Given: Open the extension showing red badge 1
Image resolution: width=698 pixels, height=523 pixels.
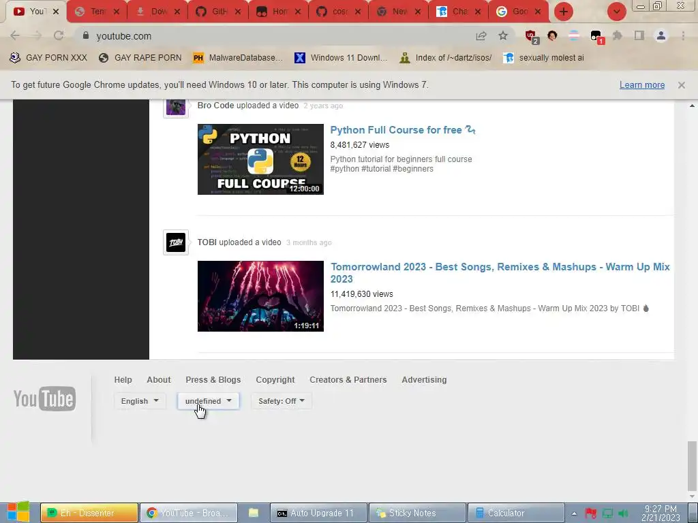Looking at the screenshot, I should 596,37.
